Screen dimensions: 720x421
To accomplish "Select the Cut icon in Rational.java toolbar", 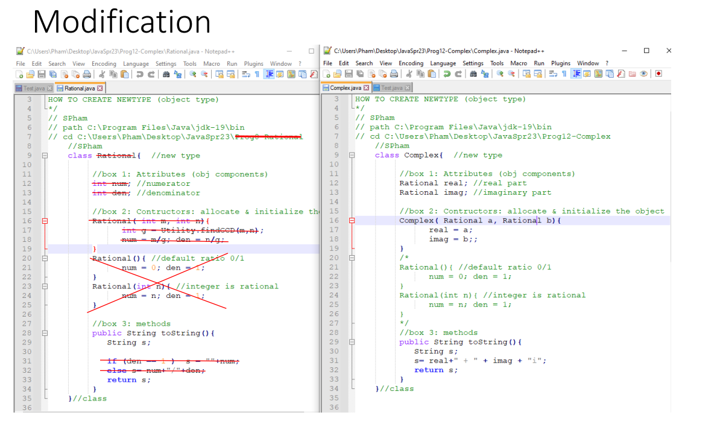I will (103, 74).
